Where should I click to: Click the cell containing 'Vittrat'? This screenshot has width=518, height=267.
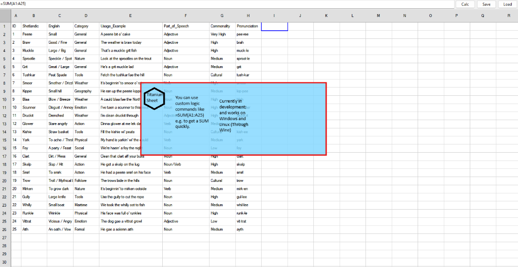pos(34,221)
